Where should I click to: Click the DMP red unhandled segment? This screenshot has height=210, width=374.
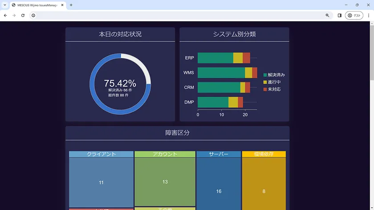coord(240,102)
